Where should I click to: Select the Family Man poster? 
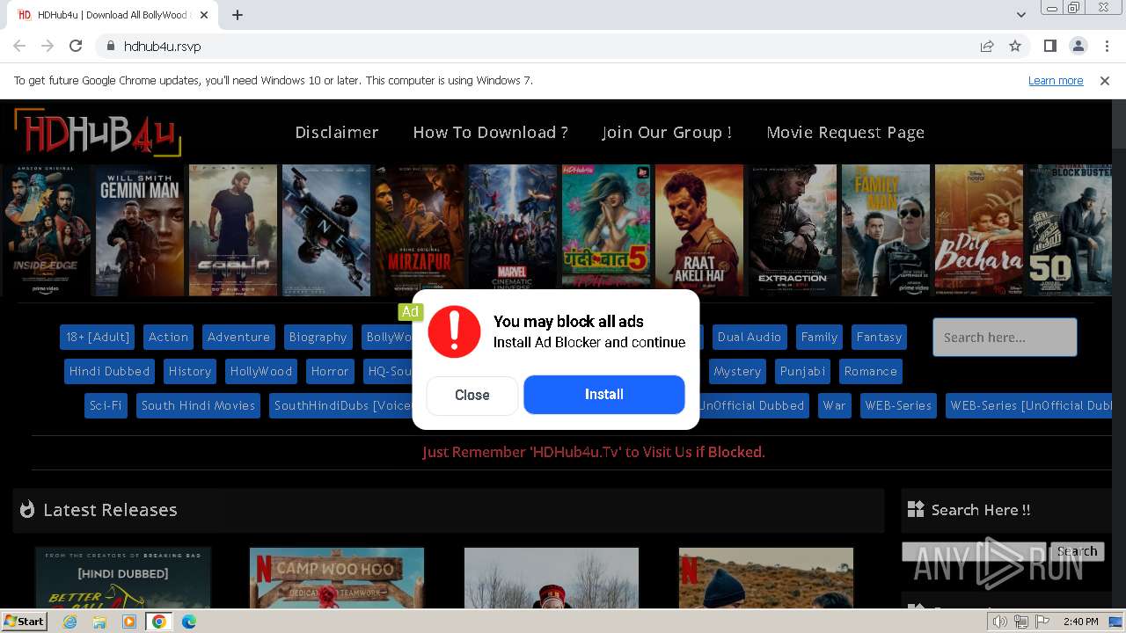(x=886, y=230)
